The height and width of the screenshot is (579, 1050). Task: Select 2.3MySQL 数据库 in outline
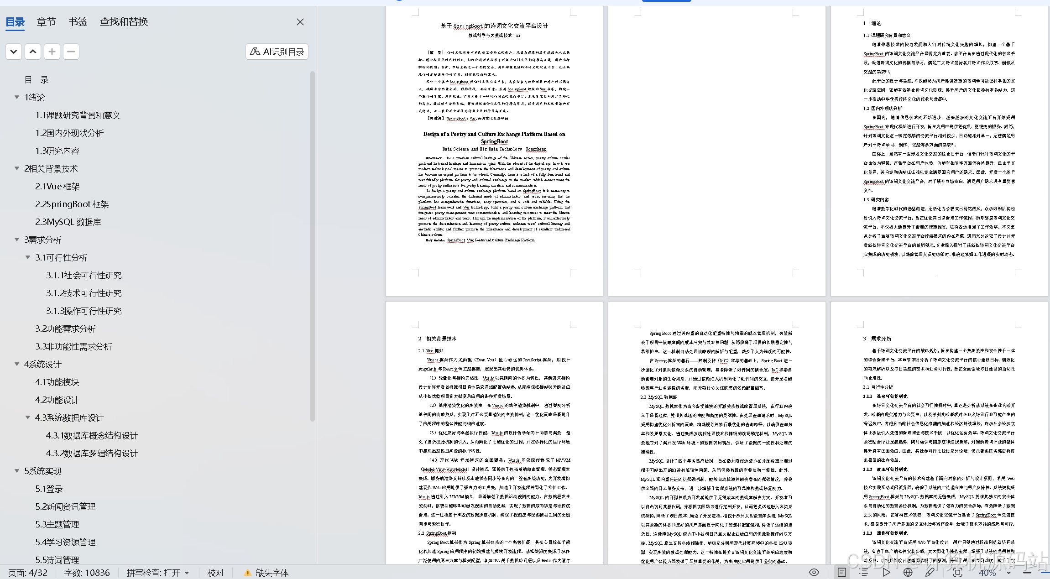68,222
